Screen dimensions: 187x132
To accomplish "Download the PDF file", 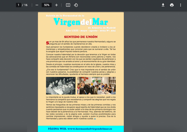I will 163,5.
